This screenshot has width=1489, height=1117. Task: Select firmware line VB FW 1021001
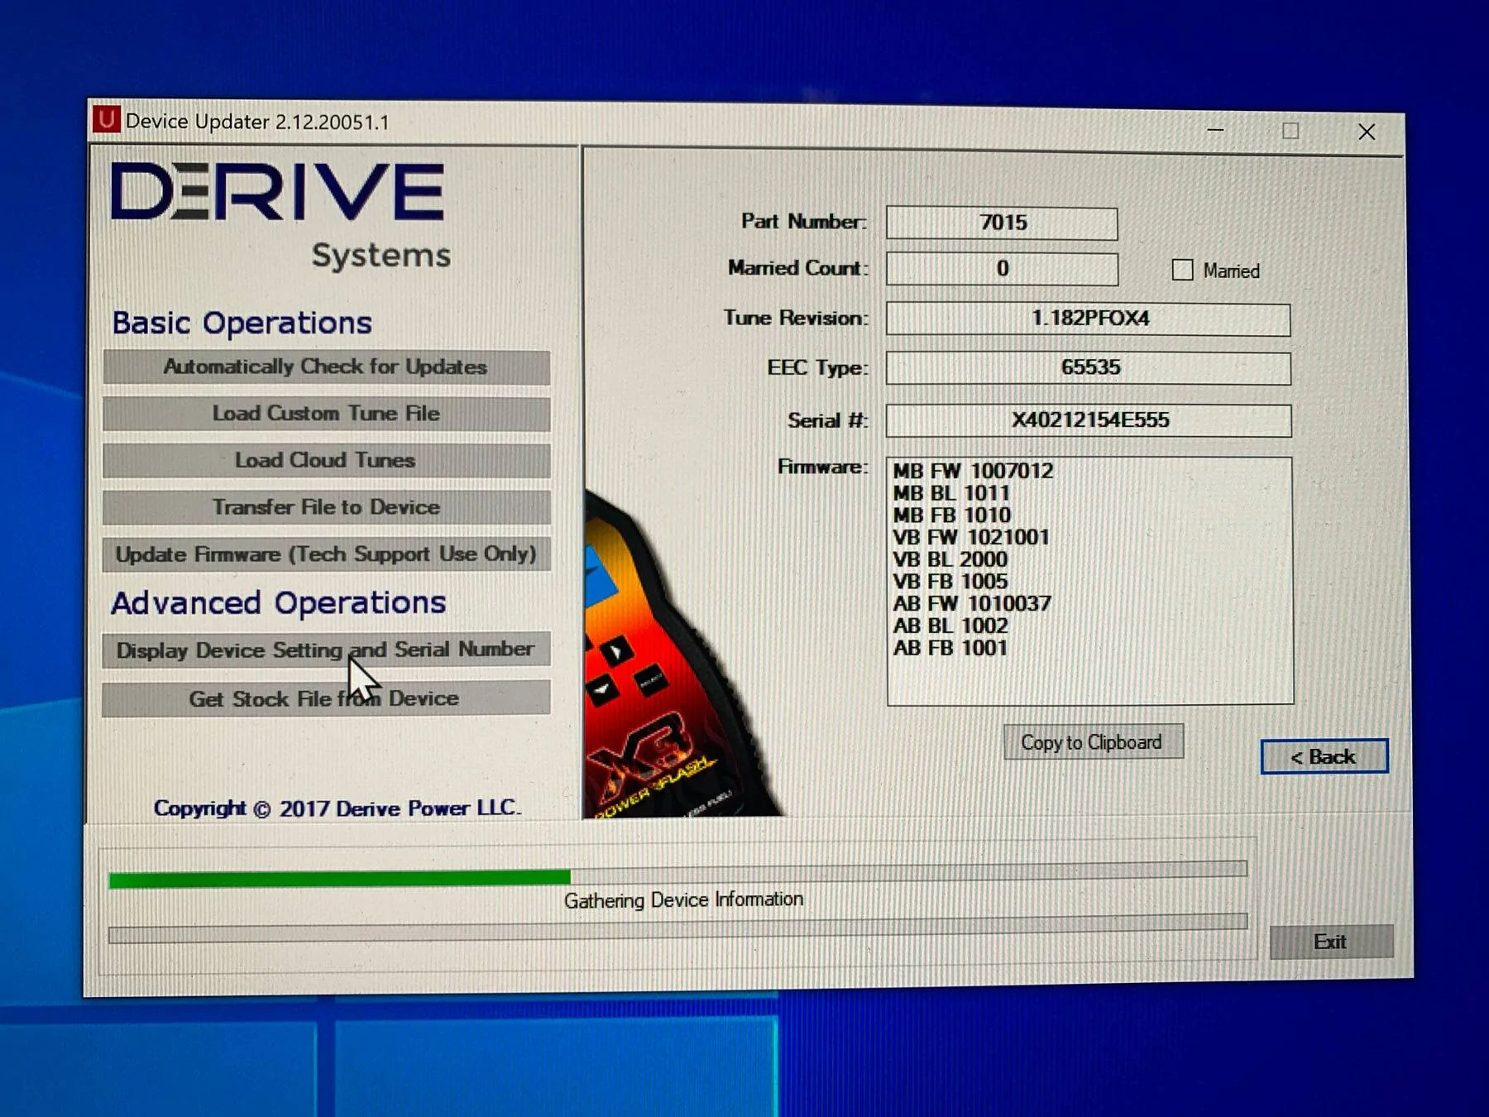point(971,538)
